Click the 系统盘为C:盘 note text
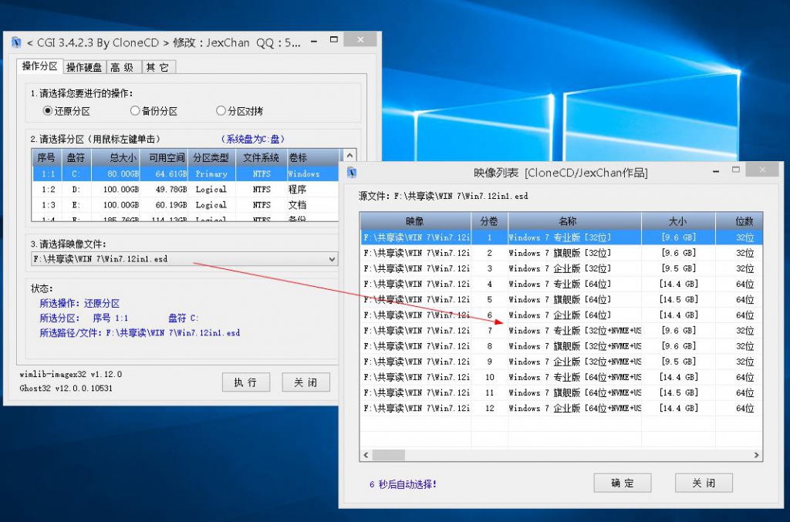This screenshot has width=790, height=522. pos(252,139)
